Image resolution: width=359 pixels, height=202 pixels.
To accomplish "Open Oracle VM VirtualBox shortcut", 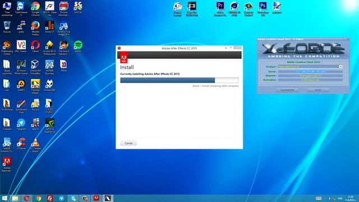I will coord(35,67).
